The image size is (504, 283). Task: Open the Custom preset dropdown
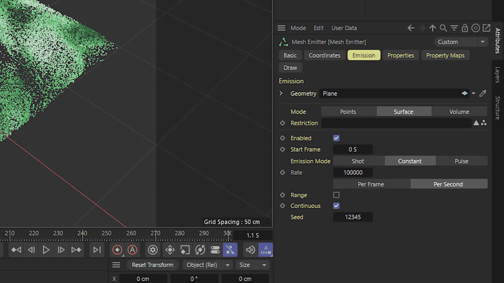coord(461,42)
